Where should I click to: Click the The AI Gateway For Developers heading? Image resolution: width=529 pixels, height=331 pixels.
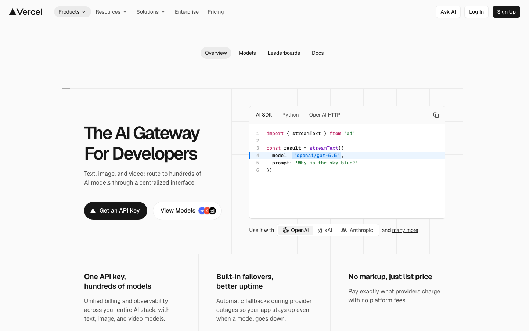142,143
